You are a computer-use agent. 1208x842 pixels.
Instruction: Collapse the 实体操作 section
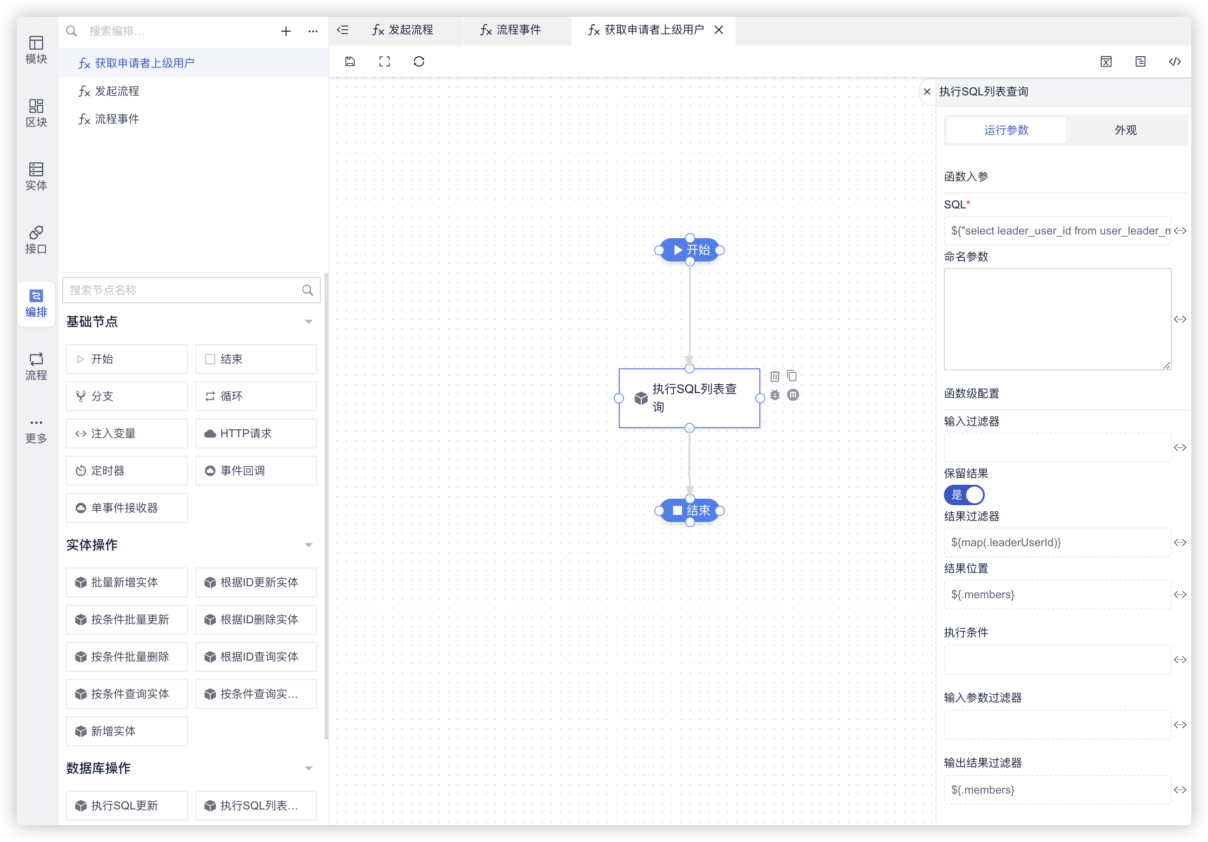309,545
